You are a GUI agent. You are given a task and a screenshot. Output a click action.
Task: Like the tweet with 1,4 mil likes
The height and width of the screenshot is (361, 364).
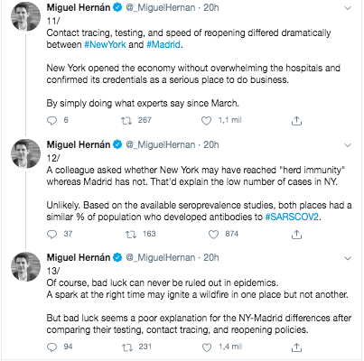coord(207,347)
